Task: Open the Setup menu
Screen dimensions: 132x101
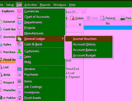Action: [10, 5]
